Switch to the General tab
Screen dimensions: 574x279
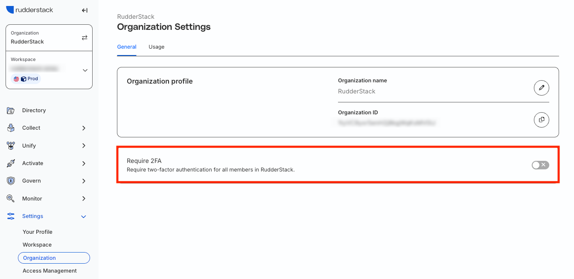tap(127, 47)
